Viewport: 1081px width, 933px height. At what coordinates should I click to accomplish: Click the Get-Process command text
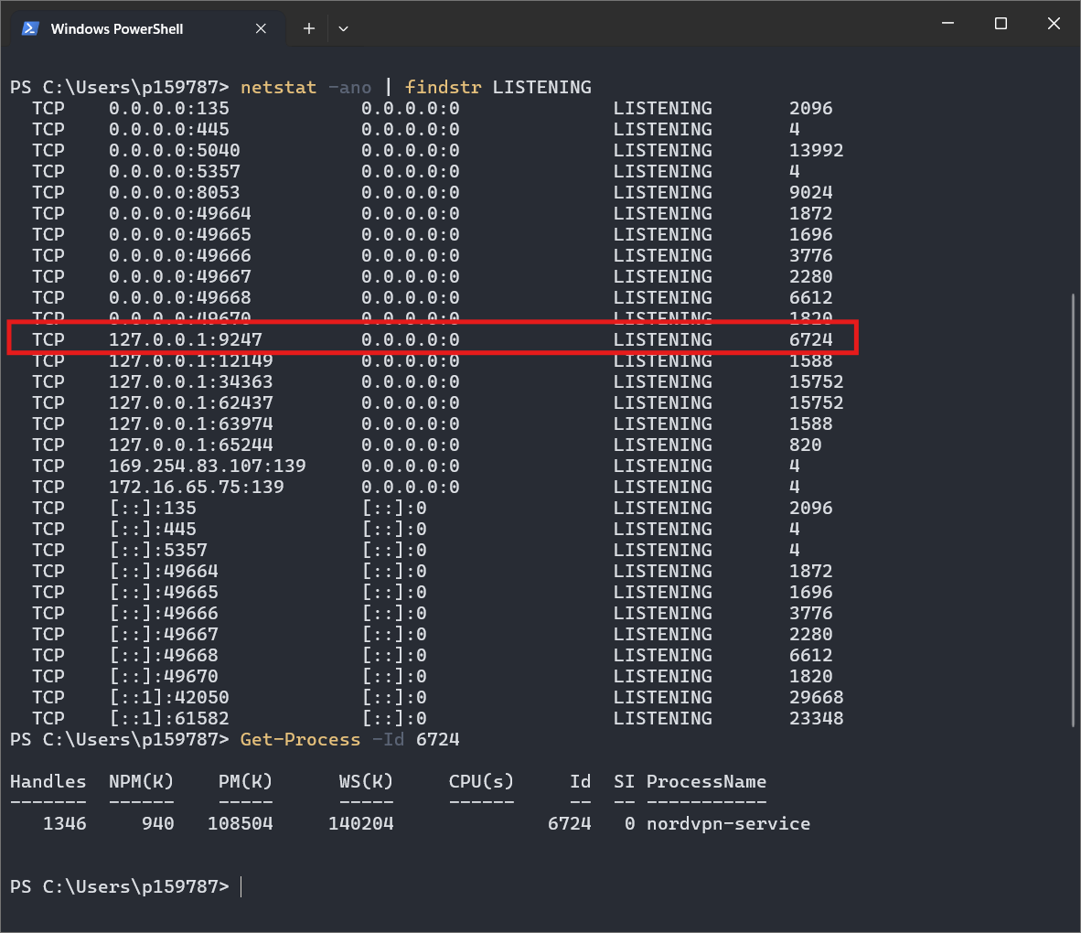pyautogui.click(x=301, y=740)
